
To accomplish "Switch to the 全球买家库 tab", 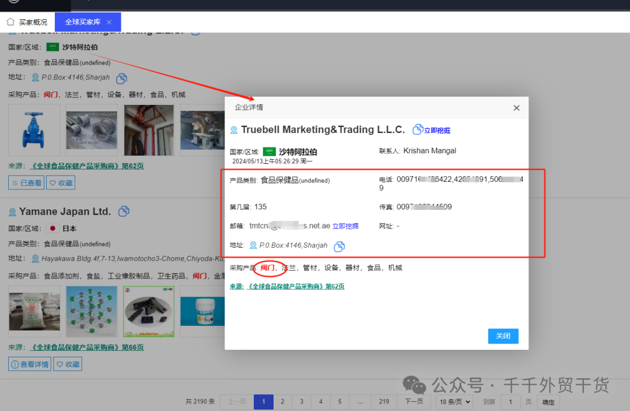I will pos(83,22).
